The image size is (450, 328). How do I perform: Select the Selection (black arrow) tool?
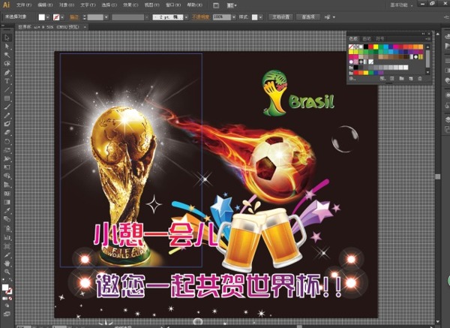[7, 38]
